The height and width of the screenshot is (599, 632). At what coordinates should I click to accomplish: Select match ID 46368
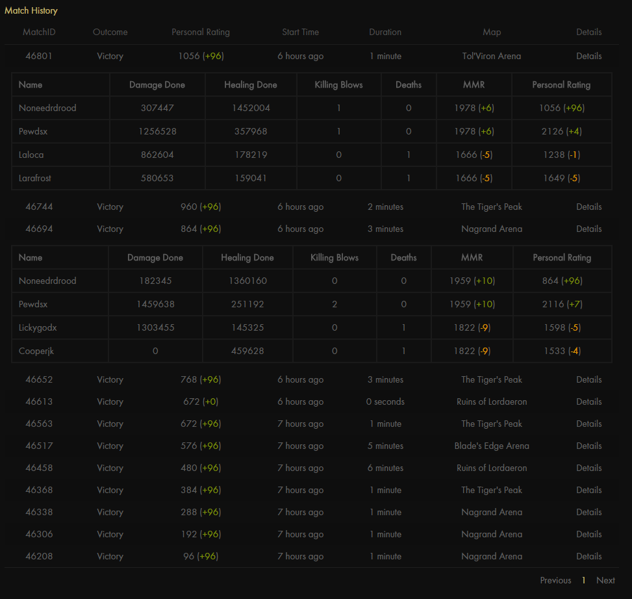(x=39, y=490)
